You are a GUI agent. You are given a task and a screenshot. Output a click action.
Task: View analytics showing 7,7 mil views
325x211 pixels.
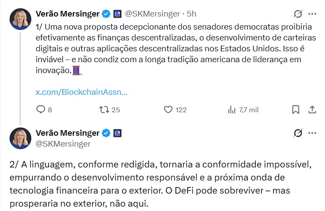pos(232,110)
